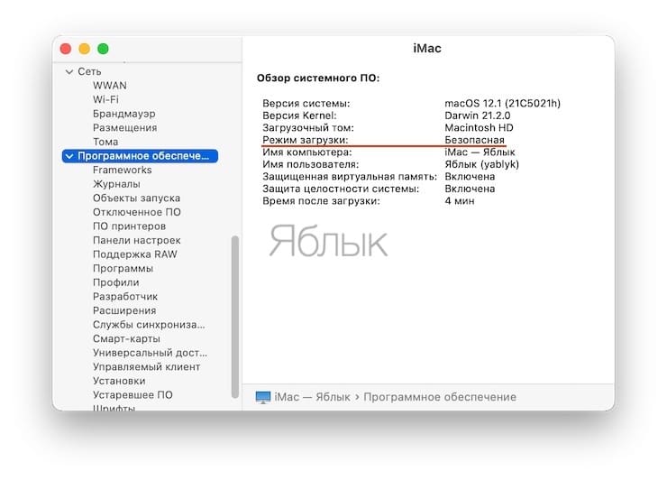Open Frameworks list
Screen dimensions: 667x480
pos(122,170)
